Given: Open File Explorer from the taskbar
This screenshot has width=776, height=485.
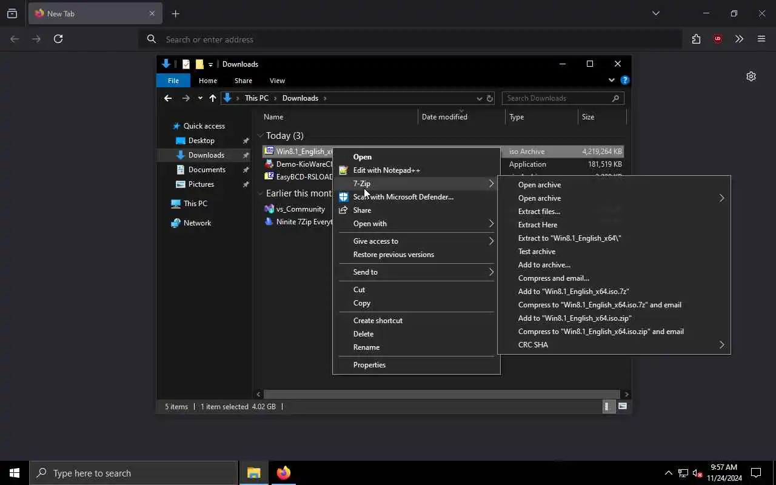Looking at the screenshot, I should (x=253, y=473).
